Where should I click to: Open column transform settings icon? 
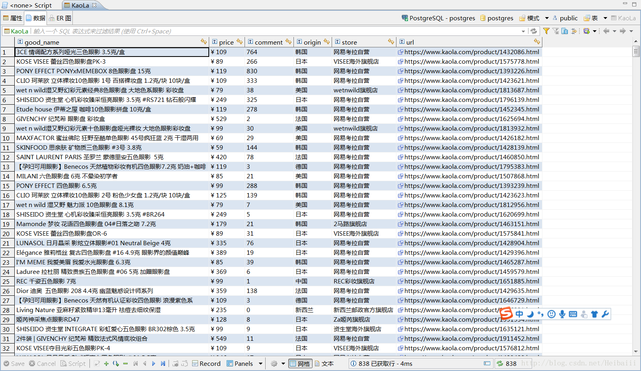(x=574, y=31)
